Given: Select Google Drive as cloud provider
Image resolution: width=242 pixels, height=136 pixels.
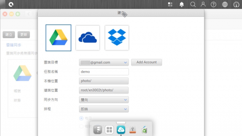Looking at the screenshot, I should tap(58, 38).
